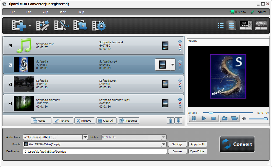
Task: Open the video Effect editor icon
Action: pos(43,26)
